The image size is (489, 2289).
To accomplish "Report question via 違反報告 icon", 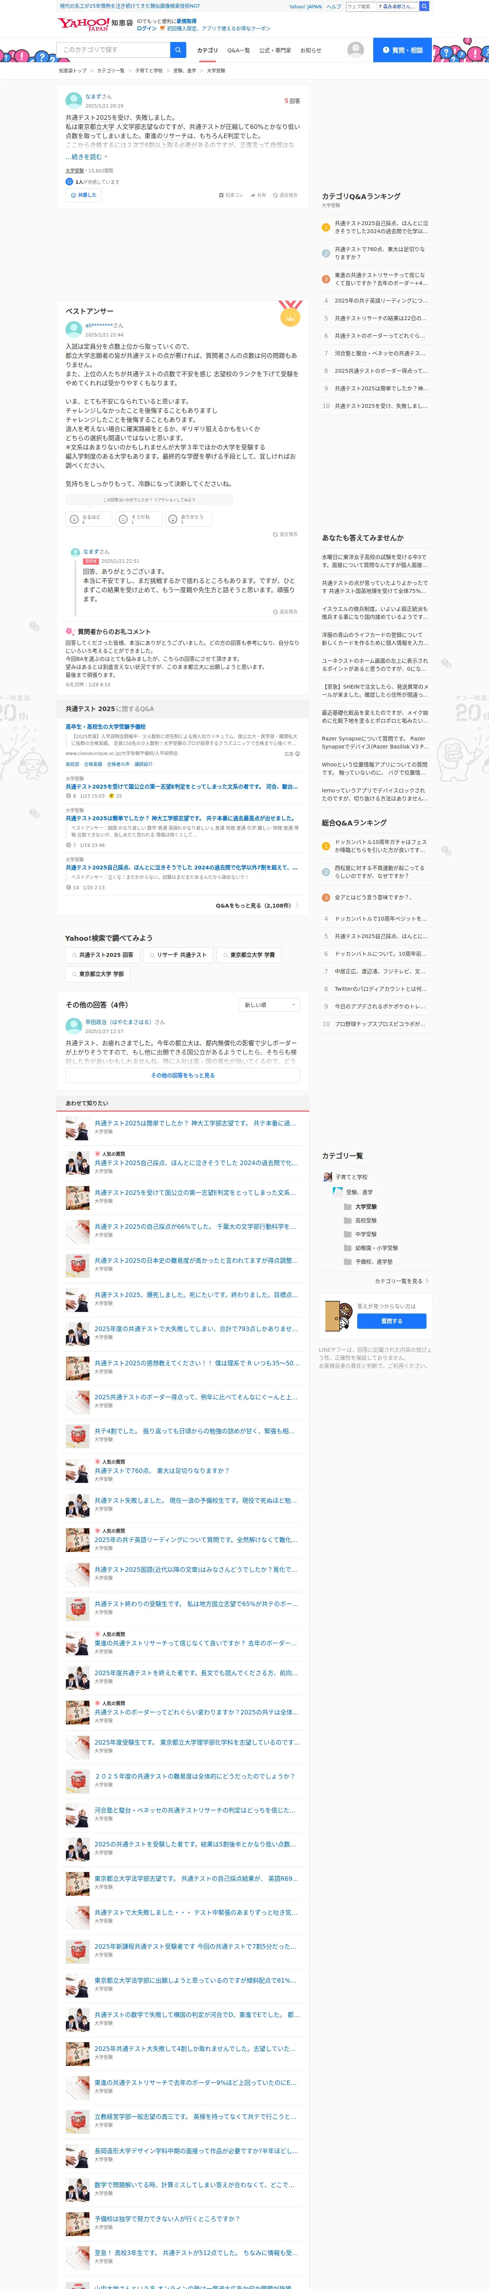I will click(x=275, y=195).
